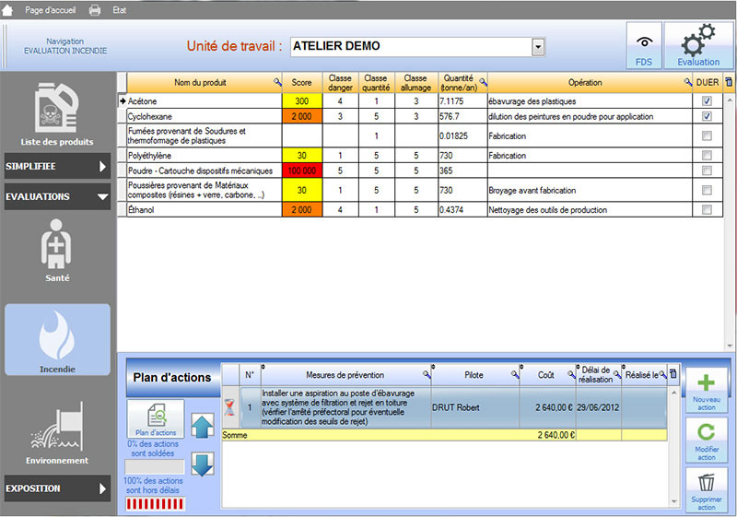The width and height of the screenshot is (737, 517).
Task: Click search icon in Quantité header
Action: point(483,82)
